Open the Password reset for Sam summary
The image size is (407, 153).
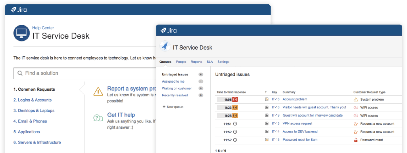[300, 140]
